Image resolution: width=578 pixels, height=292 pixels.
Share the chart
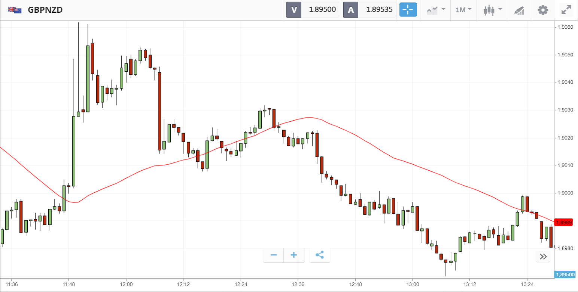tap(319, 255)
